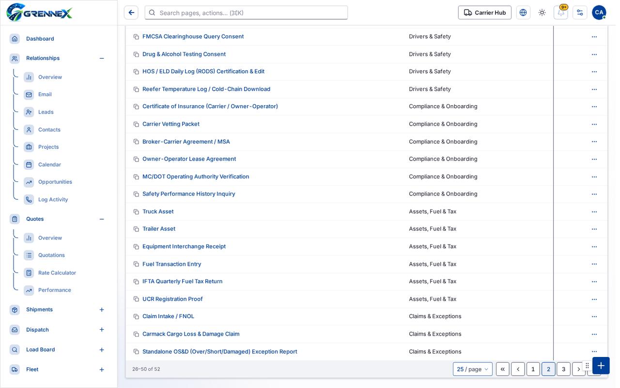Screen dimensions: 620x388
Task: Click the blue plus floating button
Action: pos(601,366)
